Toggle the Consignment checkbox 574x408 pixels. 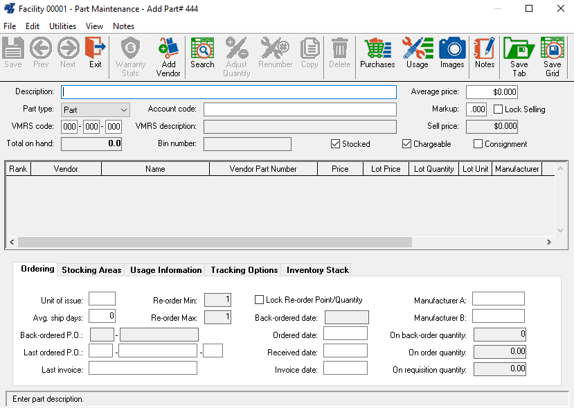[478, 144]
